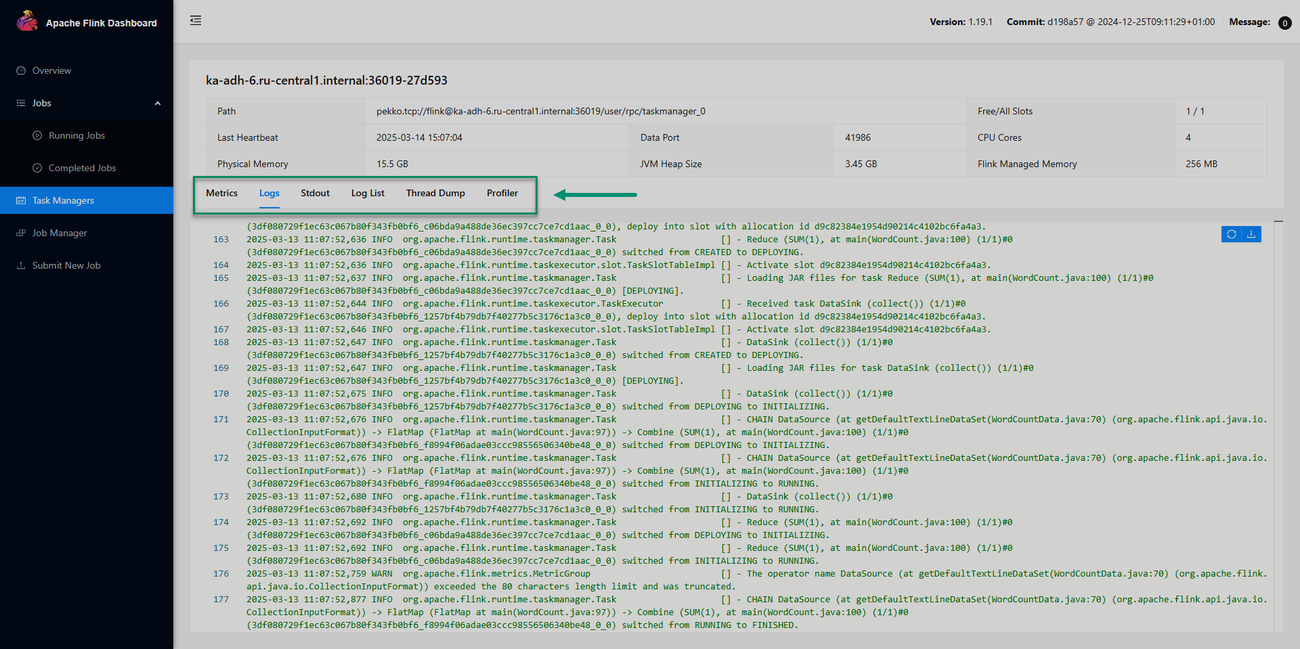Open the Completed Jobs page
Screen dimensions: 1300x649
click(x=82, y=168)
